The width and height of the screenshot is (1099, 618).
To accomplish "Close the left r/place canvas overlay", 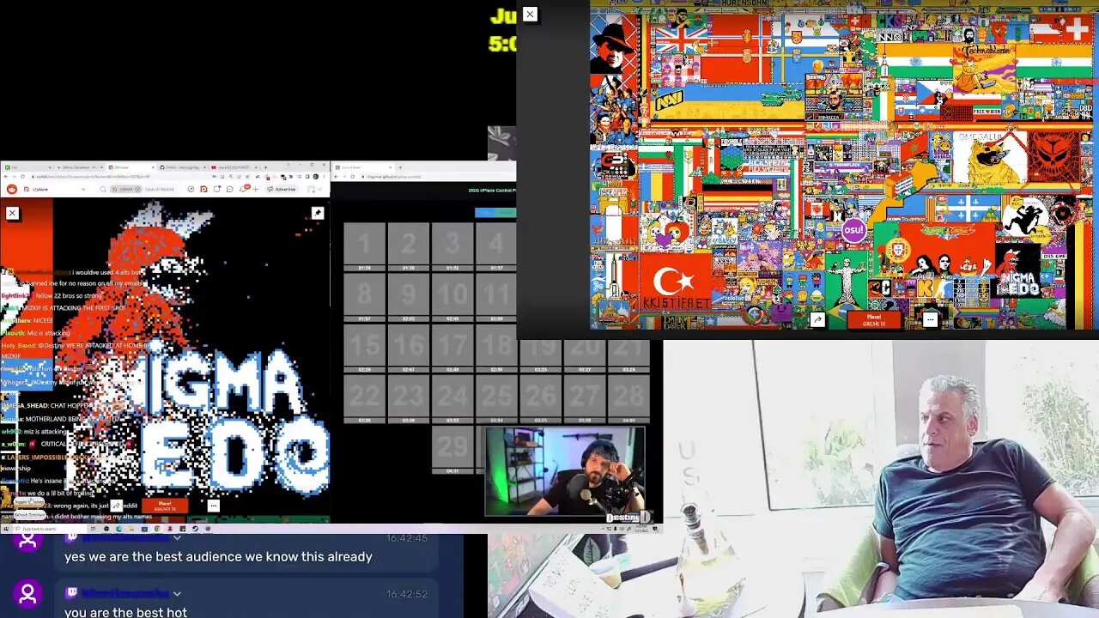I will point(12,213).
